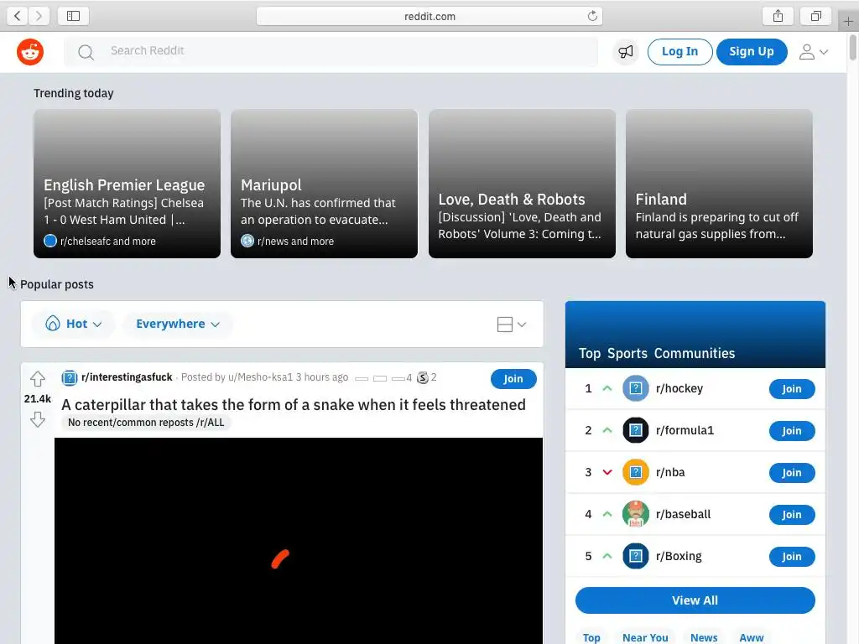Click the 3 hours ago timestamp

(322, 377)
